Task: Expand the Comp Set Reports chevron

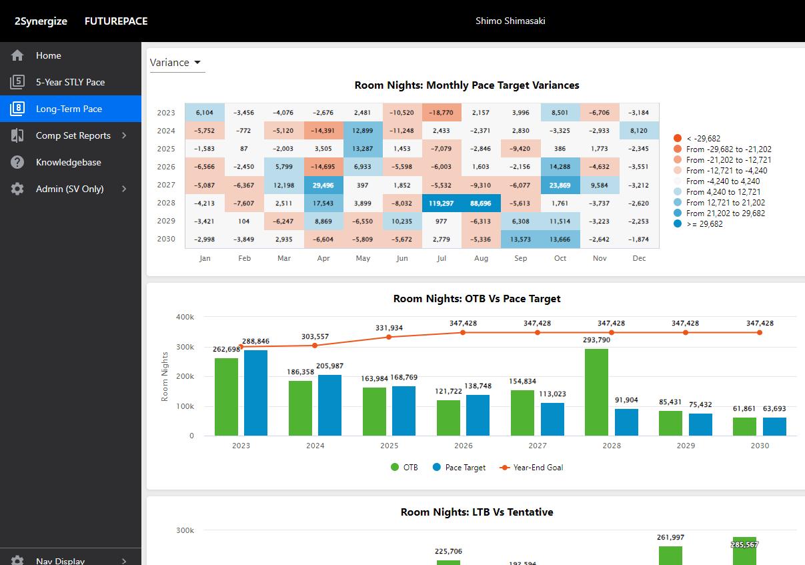Action: click(x=124, y=135)
